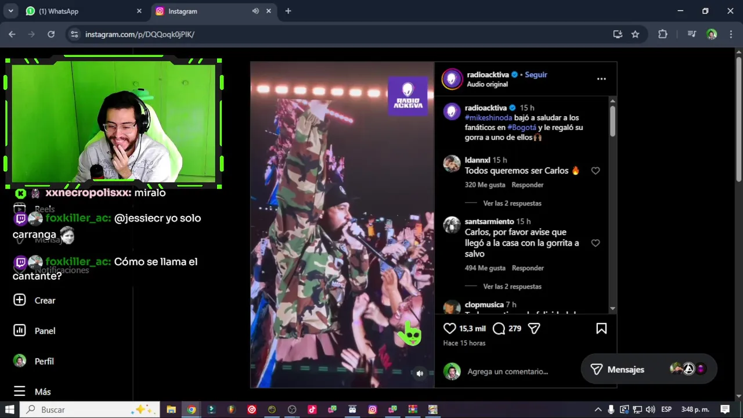Open the #Bogotá hashtag link
The width and height of the screenshot is (743, 418).
[522, 128]
